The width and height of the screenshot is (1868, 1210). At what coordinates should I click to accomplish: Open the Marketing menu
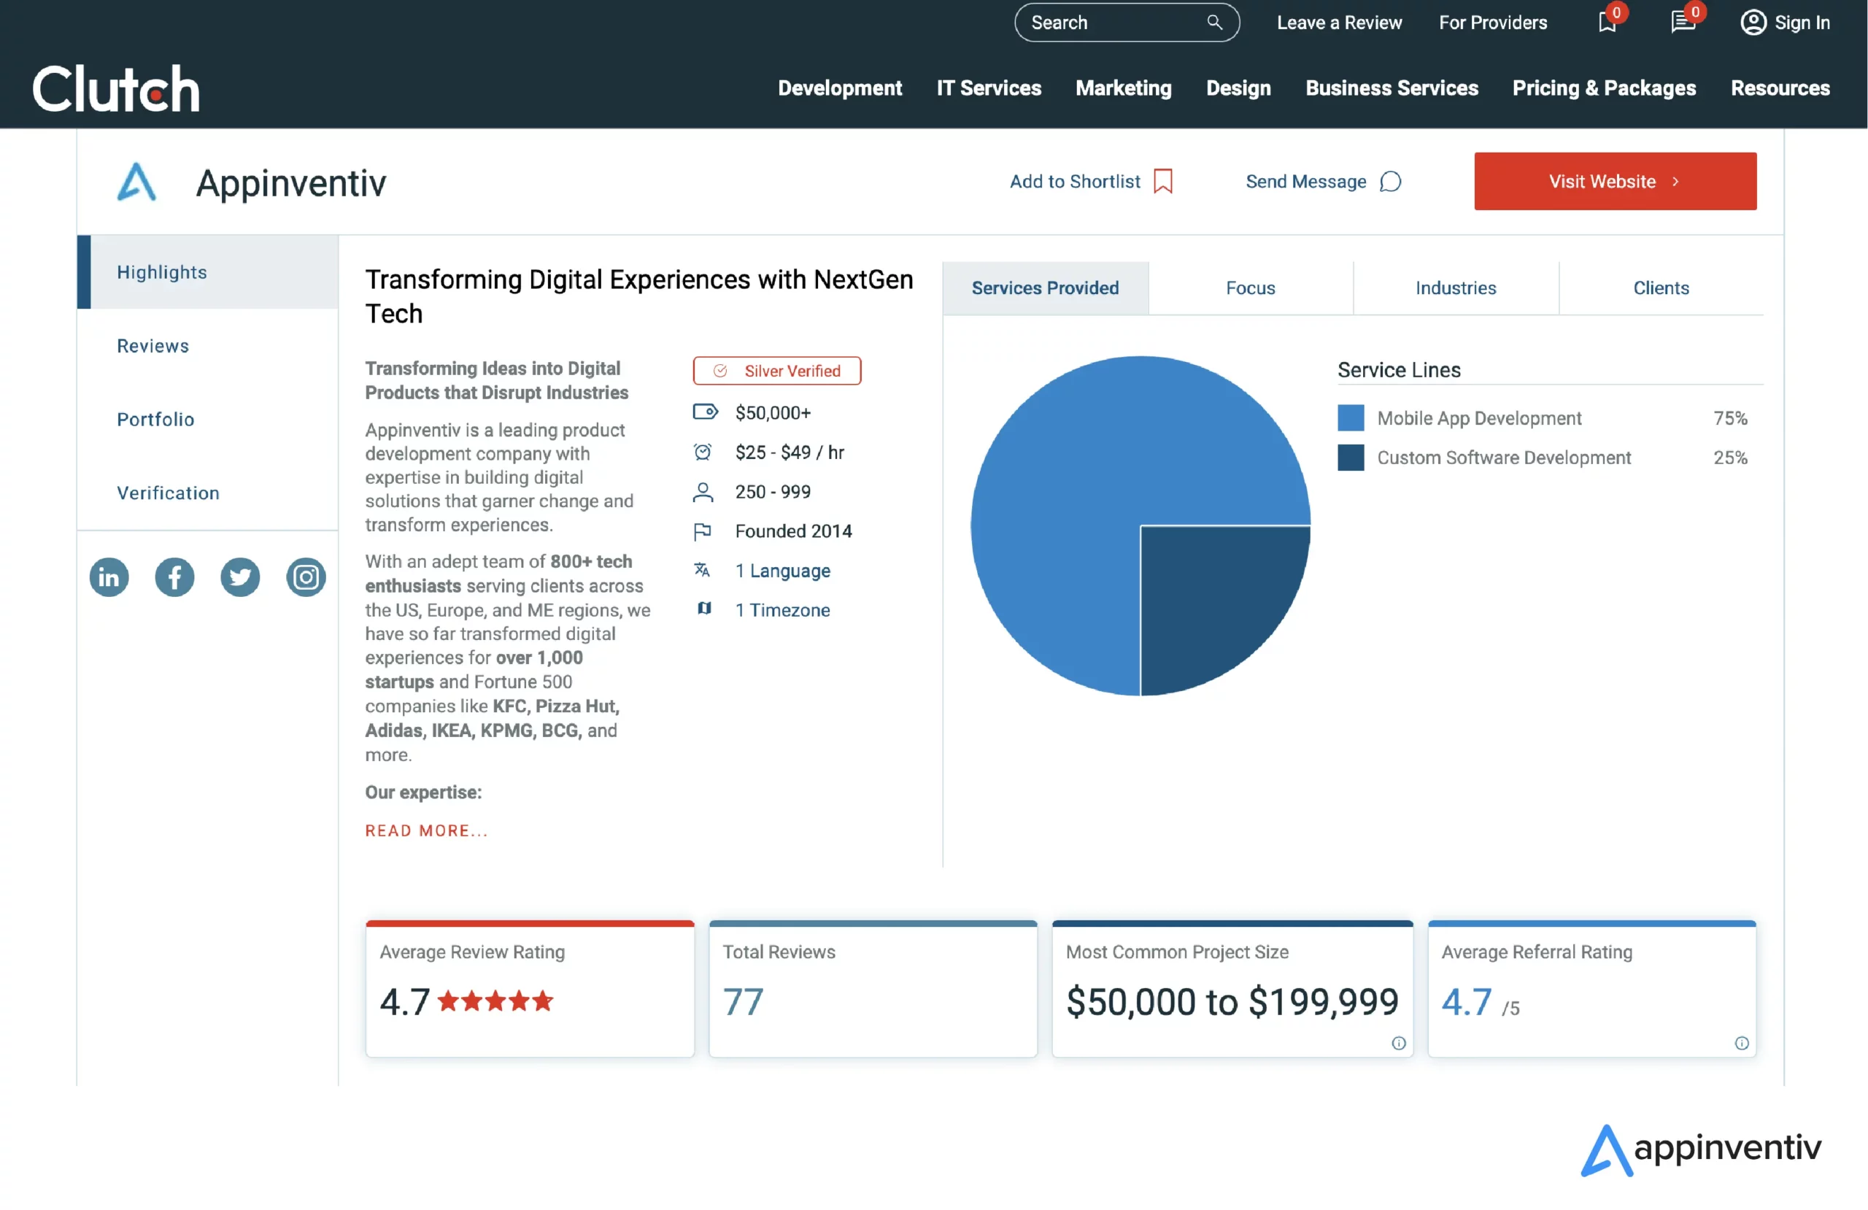tap(1123, 88)
